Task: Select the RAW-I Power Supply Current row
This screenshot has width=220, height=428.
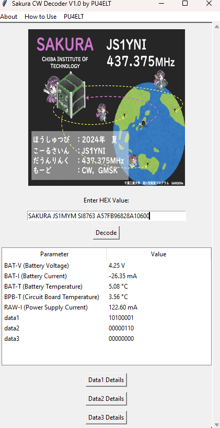Action: 107,307
